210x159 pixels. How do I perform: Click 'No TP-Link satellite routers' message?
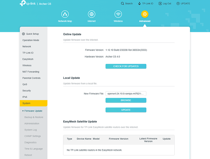point(94,150)
